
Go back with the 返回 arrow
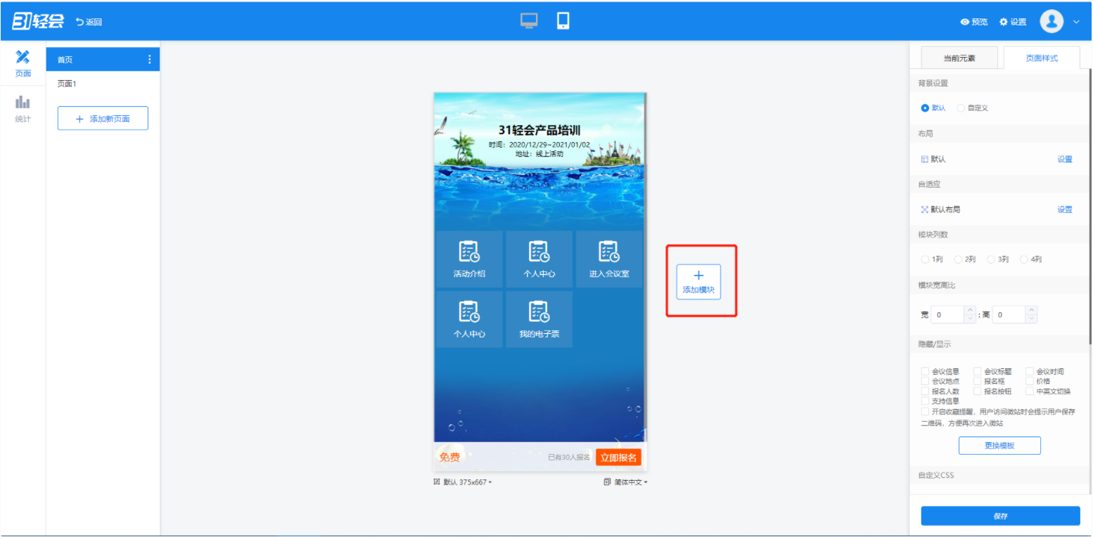tap(89, 22)
